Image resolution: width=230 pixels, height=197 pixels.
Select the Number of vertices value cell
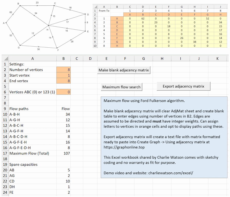(64, 70)
